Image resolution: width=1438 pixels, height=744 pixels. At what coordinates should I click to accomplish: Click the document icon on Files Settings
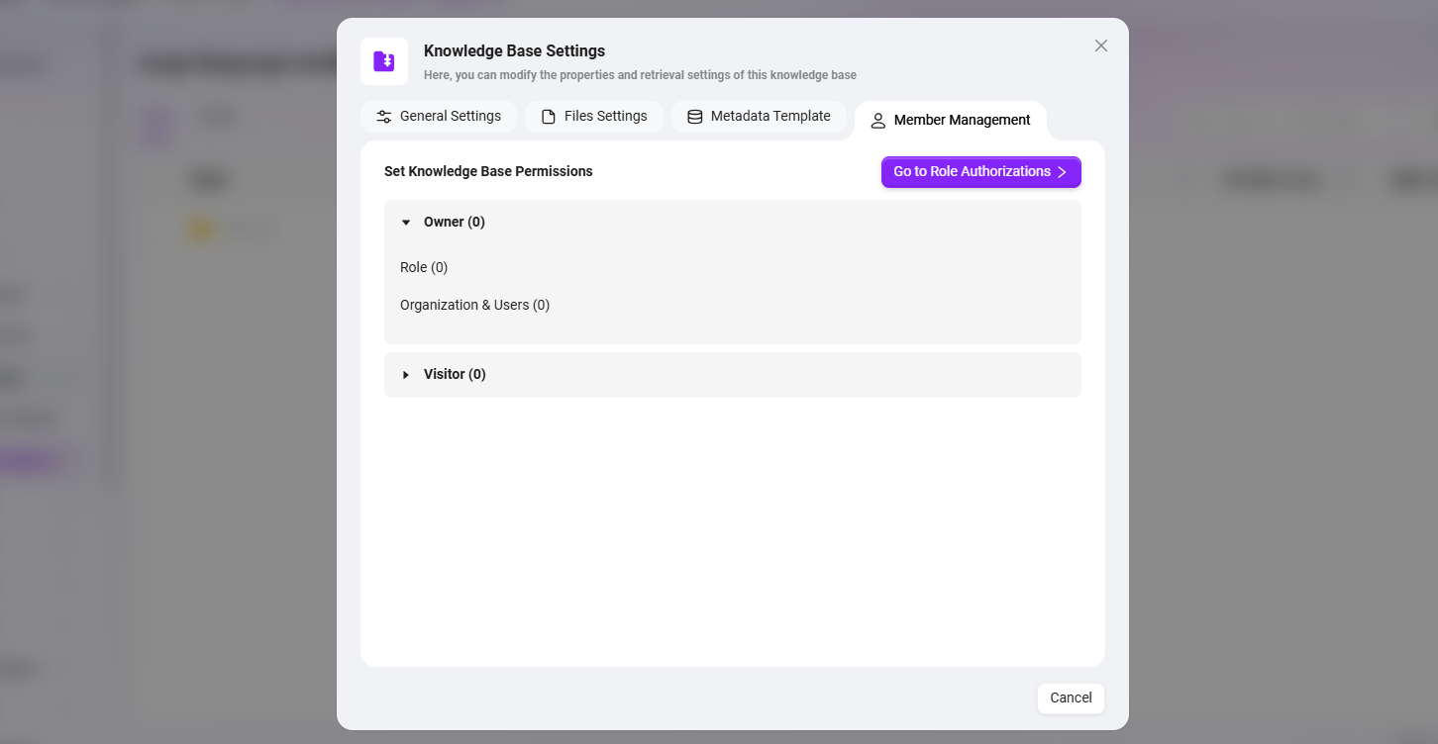point(549,117)
